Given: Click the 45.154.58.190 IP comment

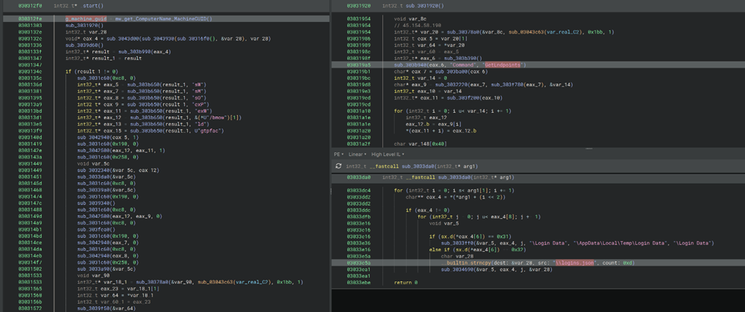Looking at the screenshot, I should [x=422, y=25].
